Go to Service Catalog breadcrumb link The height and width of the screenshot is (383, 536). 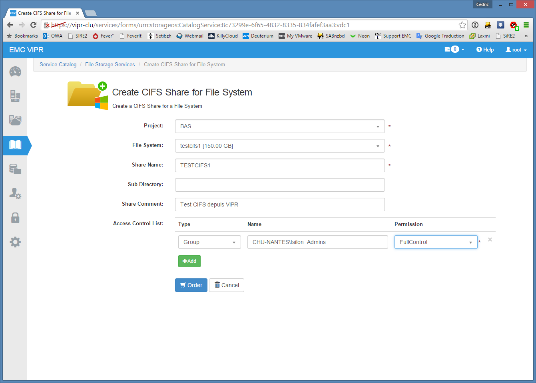click(58, 65)
